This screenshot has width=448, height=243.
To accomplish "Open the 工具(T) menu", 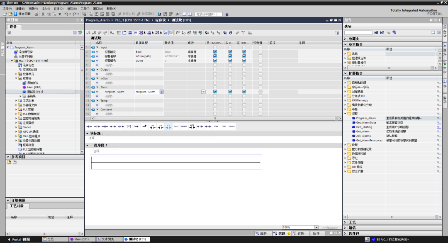I will [x=85, y=9].
